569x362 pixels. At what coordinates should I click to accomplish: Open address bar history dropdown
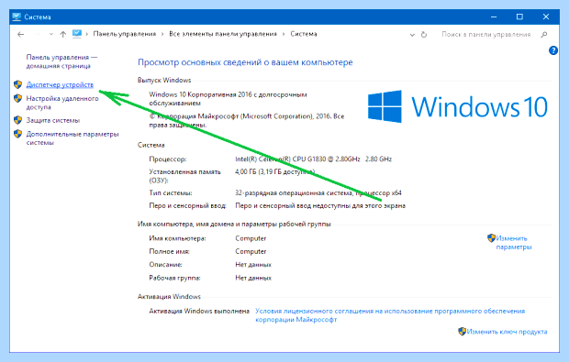click(412, 35)
